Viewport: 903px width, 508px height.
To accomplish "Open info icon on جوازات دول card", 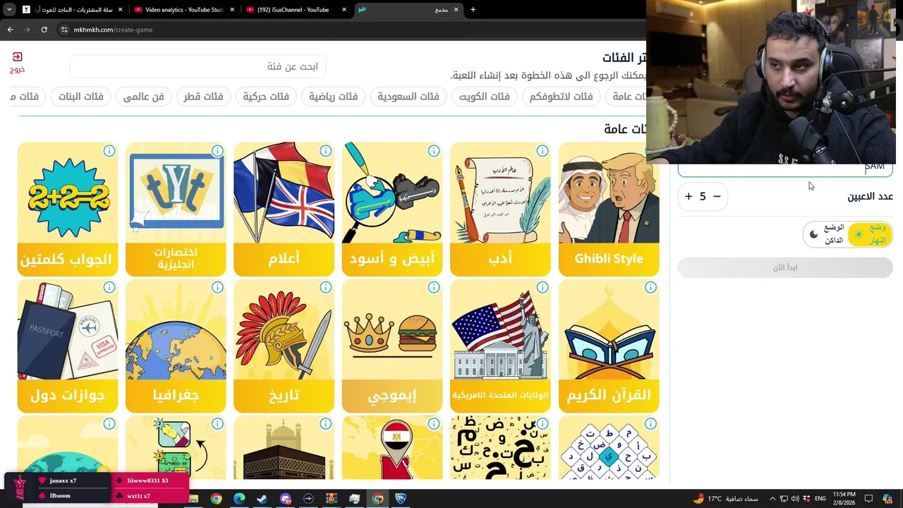I will pos(109,287).
